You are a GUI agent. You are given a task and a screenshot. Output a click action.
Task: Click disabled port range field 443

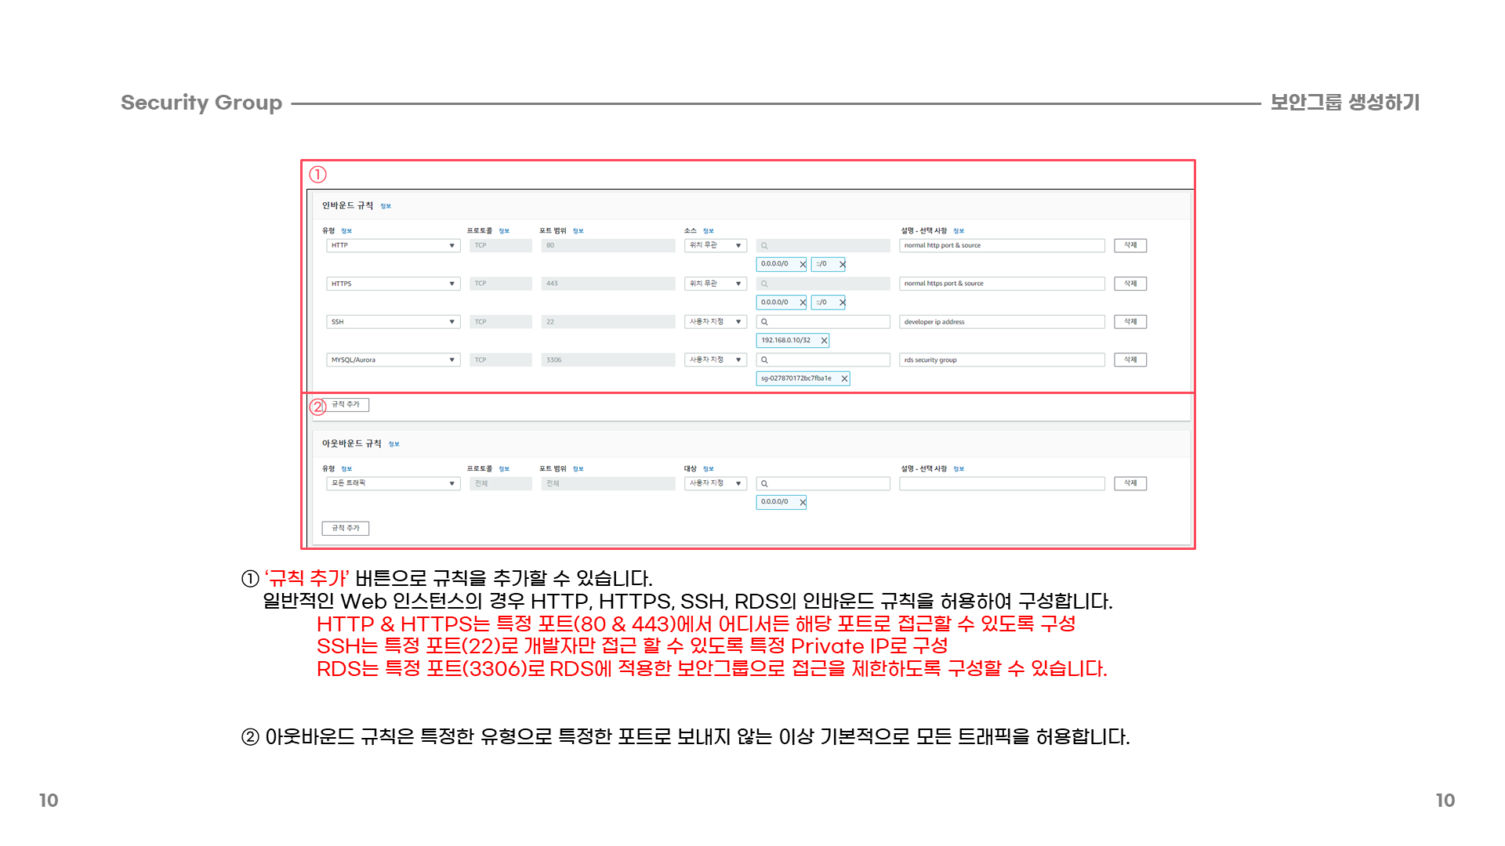coord(608,284)
